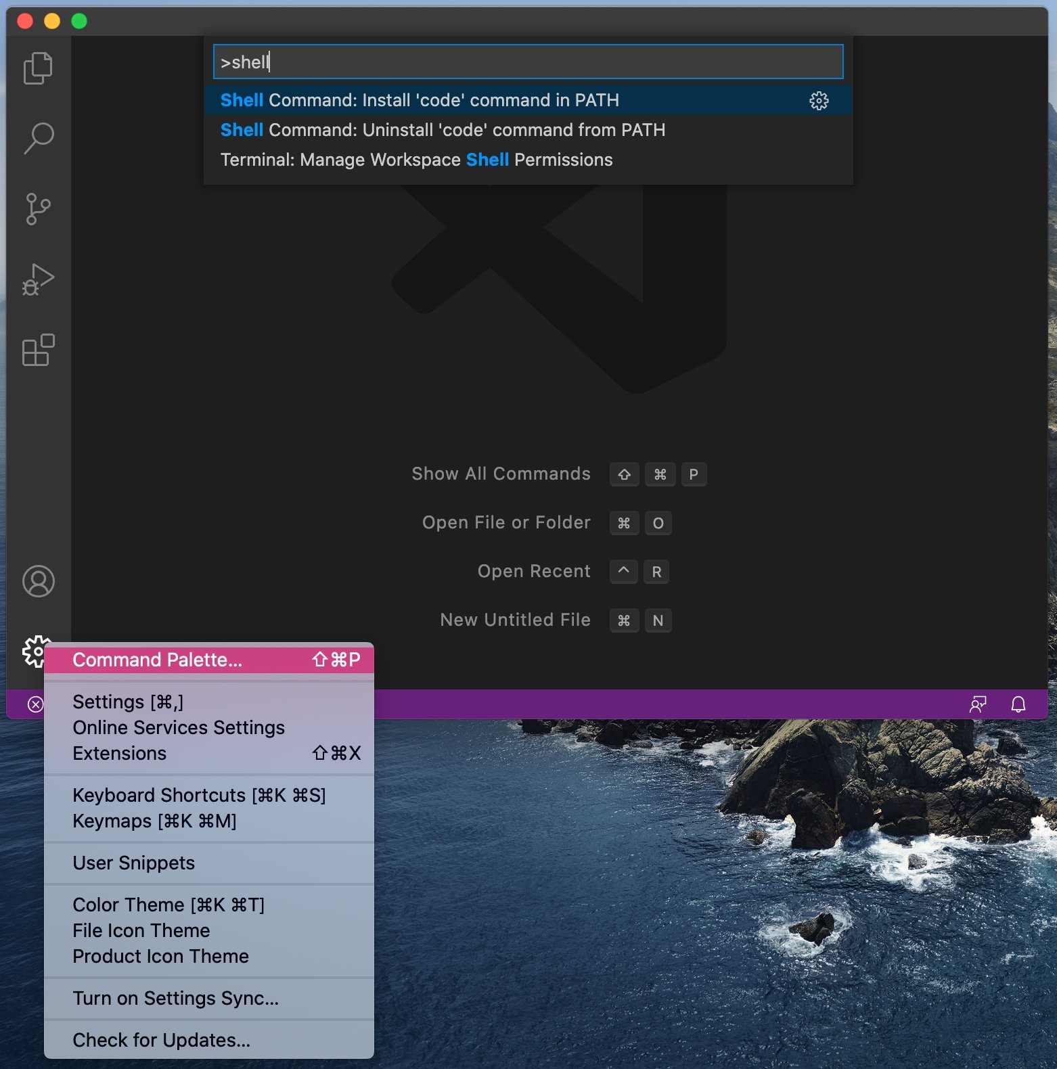Click the P key hint beside Show All Commands
Screen dimensions: 1057x1069
pos(694,474)
